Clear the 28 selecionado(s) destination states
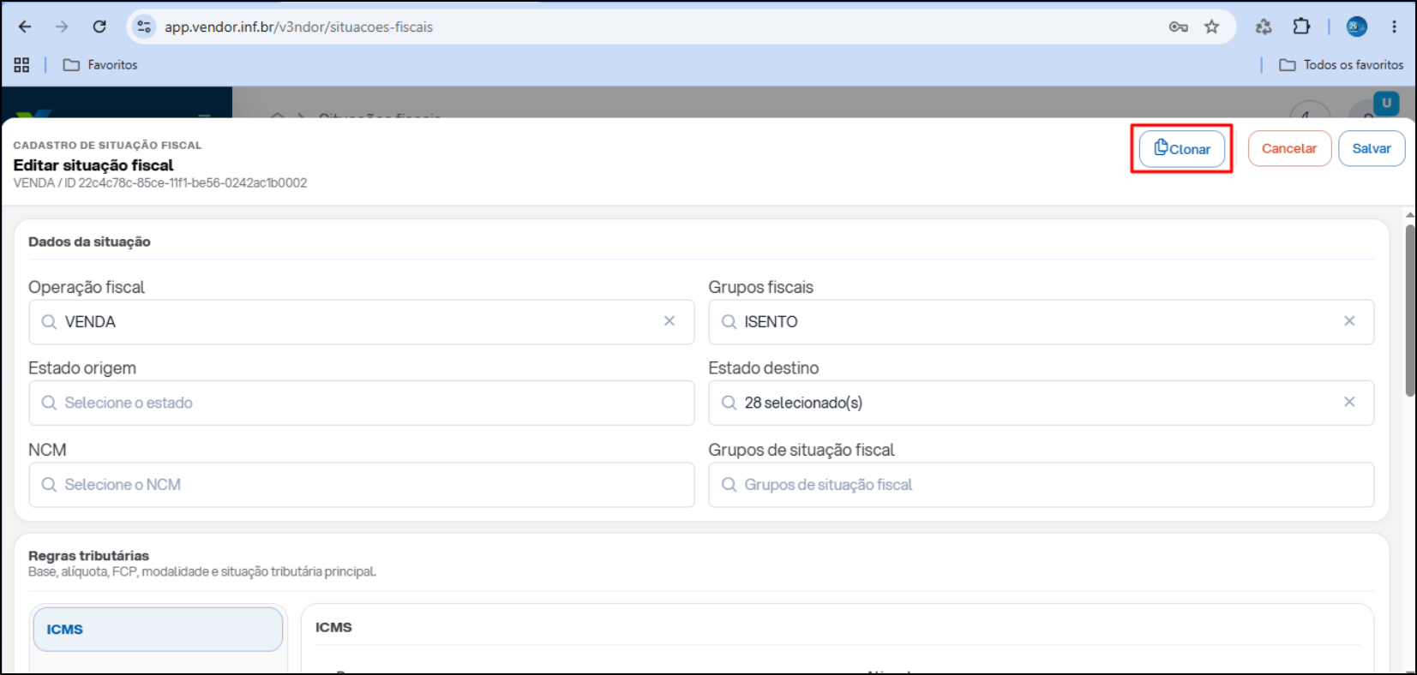The image size is (1417, 675). pos(1349,402)
